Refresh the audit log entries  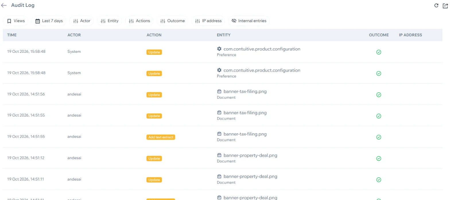(436, 5)
